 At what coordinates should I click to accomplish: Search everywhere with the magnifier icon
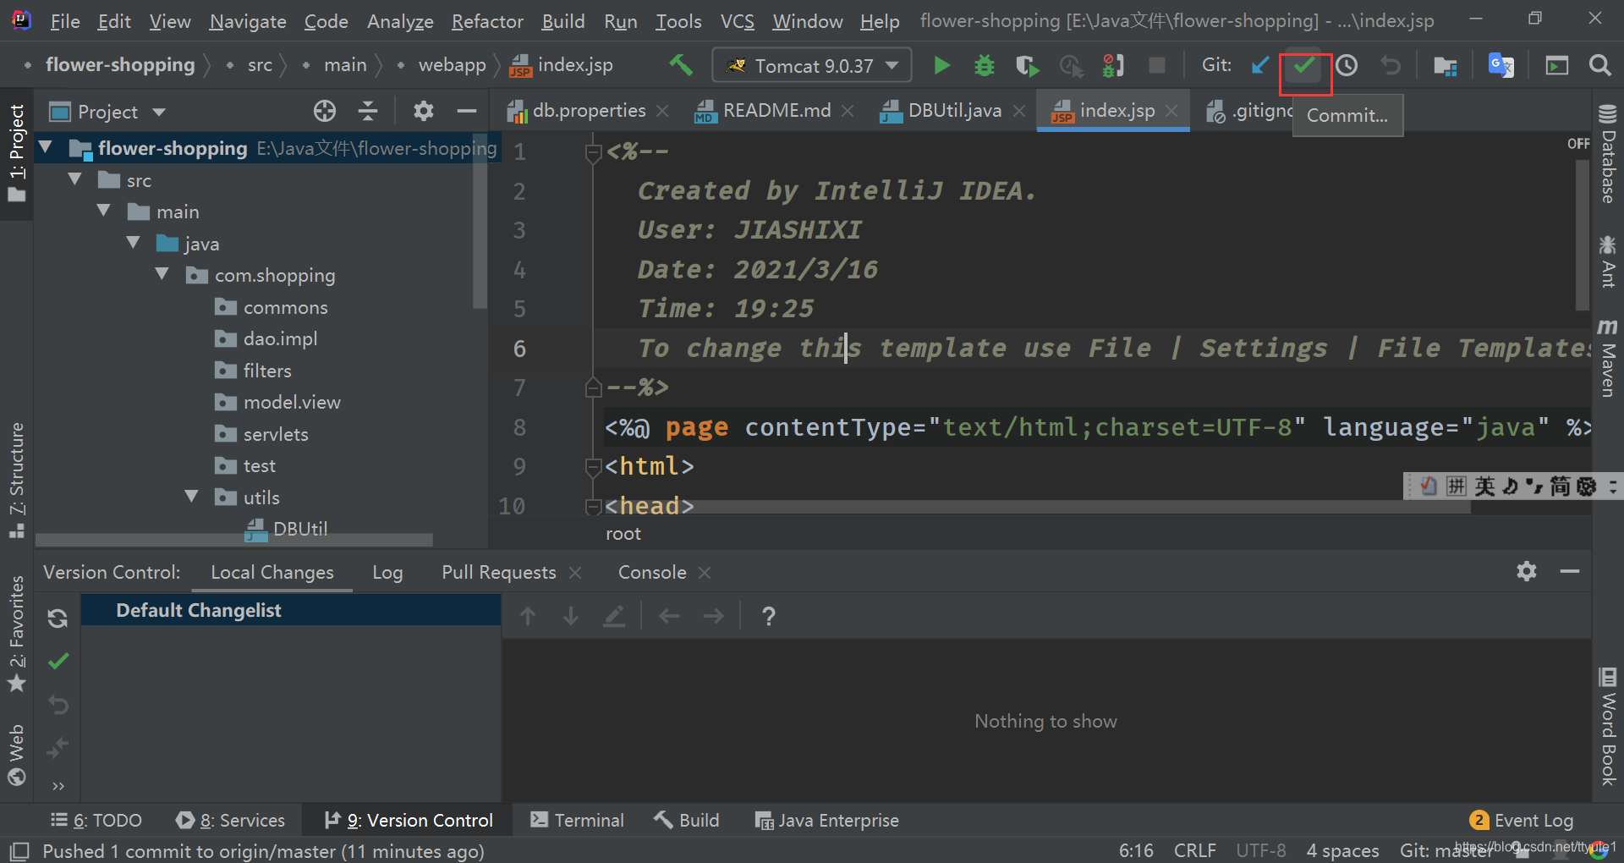[1599, 65]
